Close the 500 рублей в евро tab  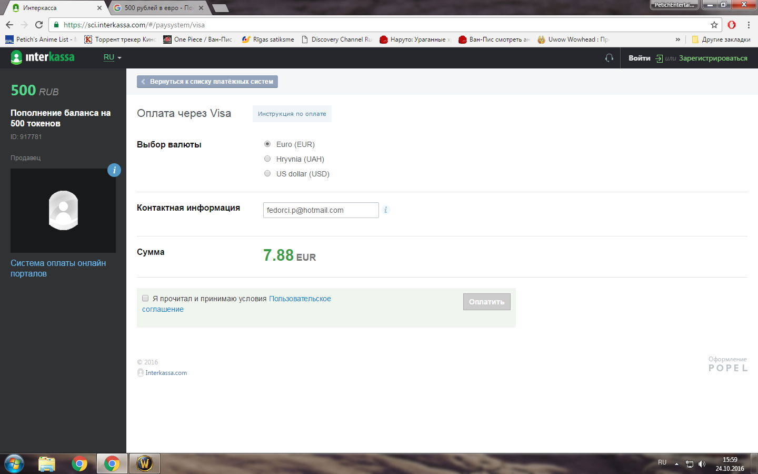[201, 8]
